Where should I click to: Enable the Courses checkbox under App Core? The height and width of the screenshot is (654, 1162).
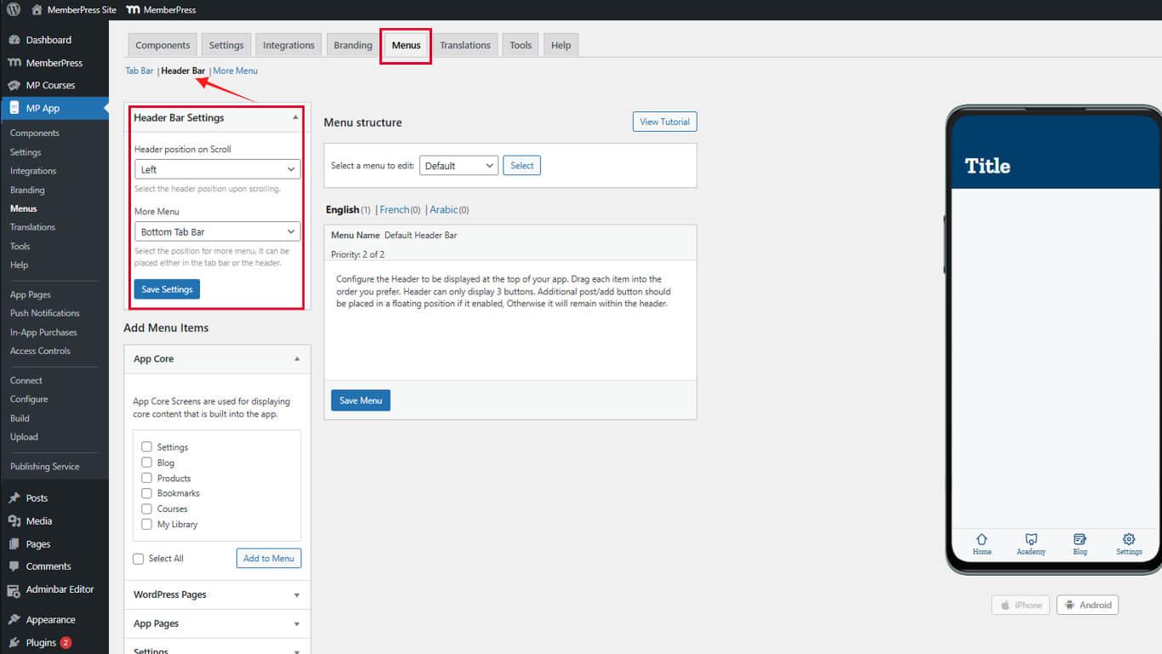click(145, 509)
